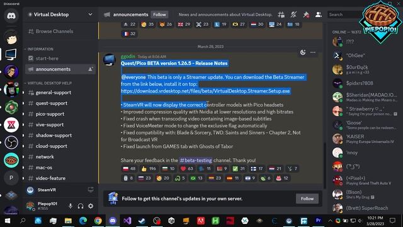Open Pinned Messages pin icon
This screenshot has height=227, width=403.
[306, 15]
